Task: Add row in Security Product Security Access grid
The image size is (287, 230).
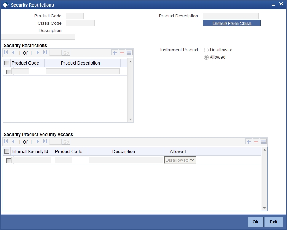Action: pos(249,141)
